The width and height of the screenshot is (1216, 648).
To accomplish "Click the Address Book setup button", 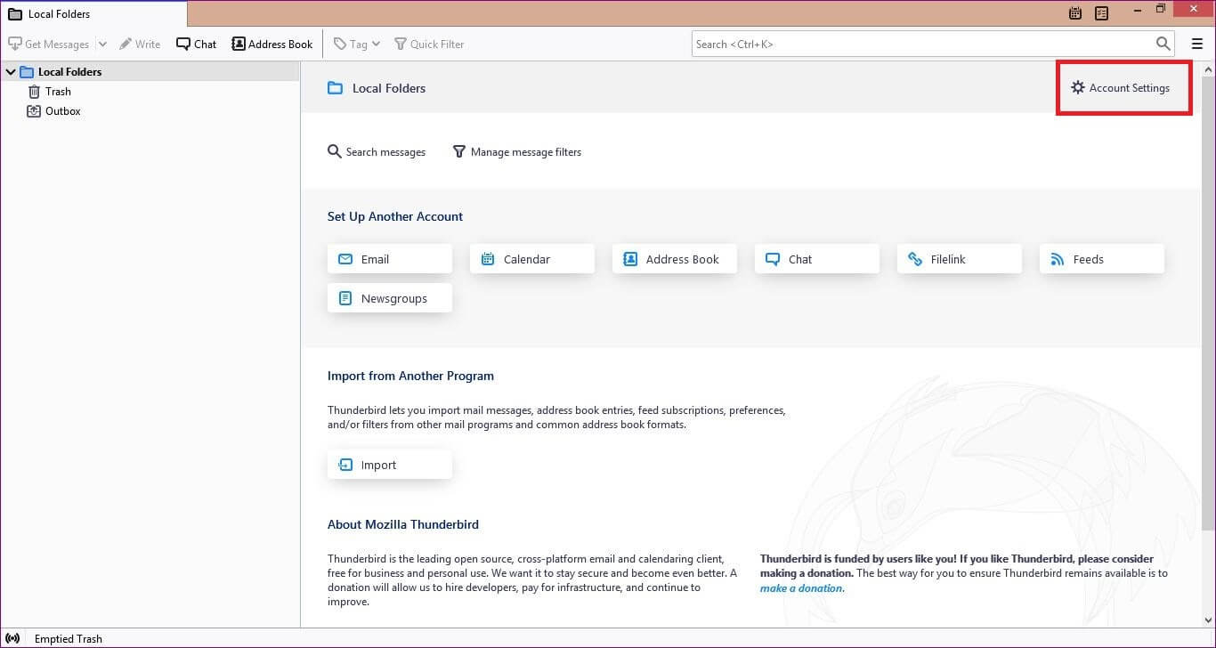I will click(675, 259).
